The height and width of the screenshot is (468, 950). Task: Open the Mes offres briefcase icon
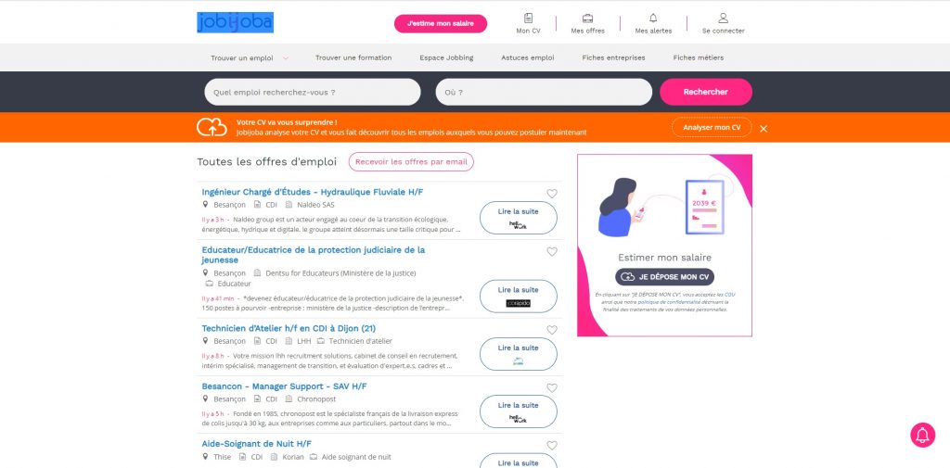[587, 19]
